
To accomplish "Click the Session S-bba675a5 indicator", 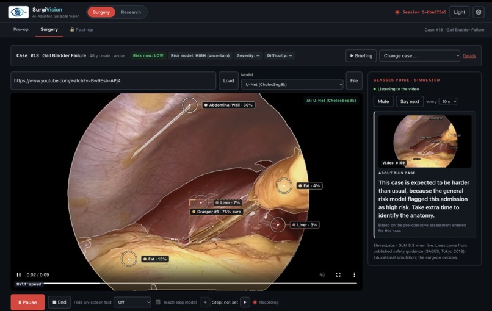I will (421, 12).
